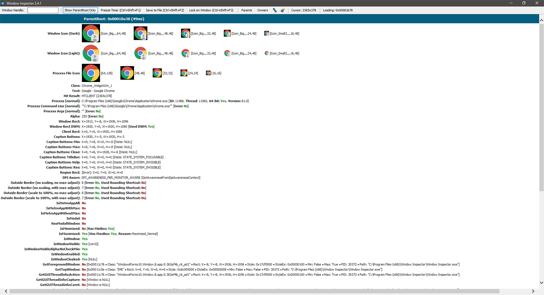Click the window hierarchy tree icon in toolbar
544x295 pixels.
click(x=275, y=10)
